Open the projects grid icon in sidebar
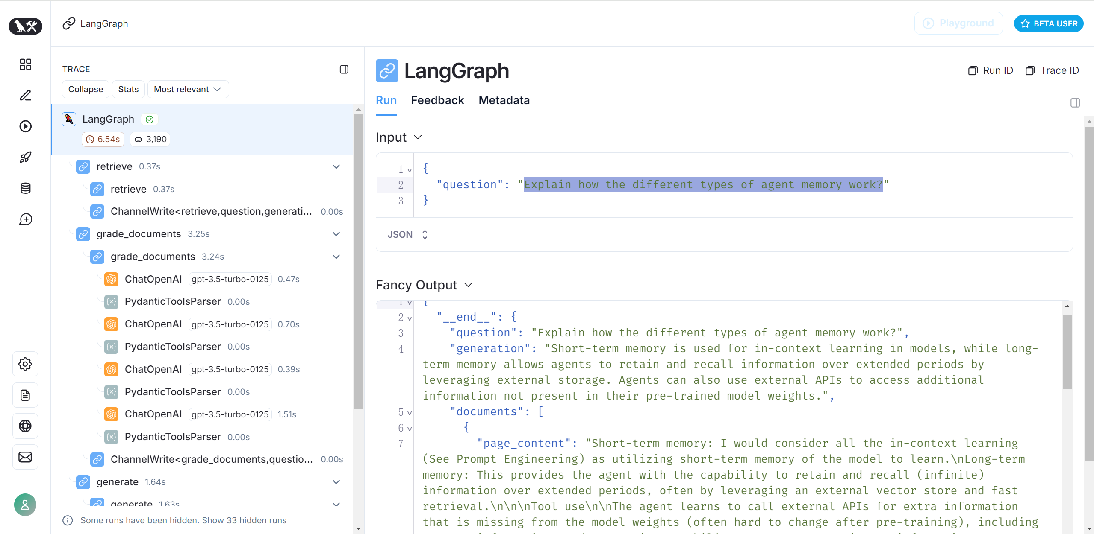The image size is (1094, 534). pos(25,64)
